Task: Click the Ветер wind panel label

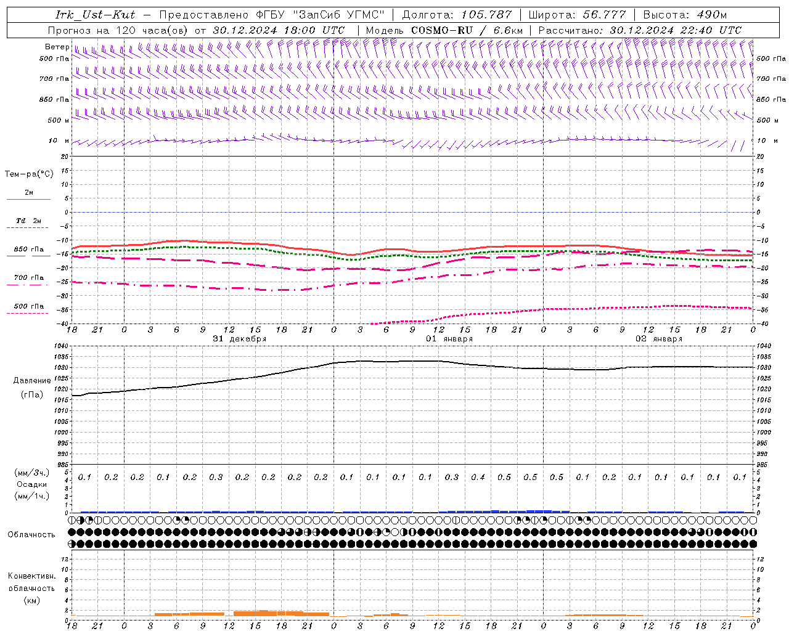Action: pyautogui.click(x=57, y=47)
